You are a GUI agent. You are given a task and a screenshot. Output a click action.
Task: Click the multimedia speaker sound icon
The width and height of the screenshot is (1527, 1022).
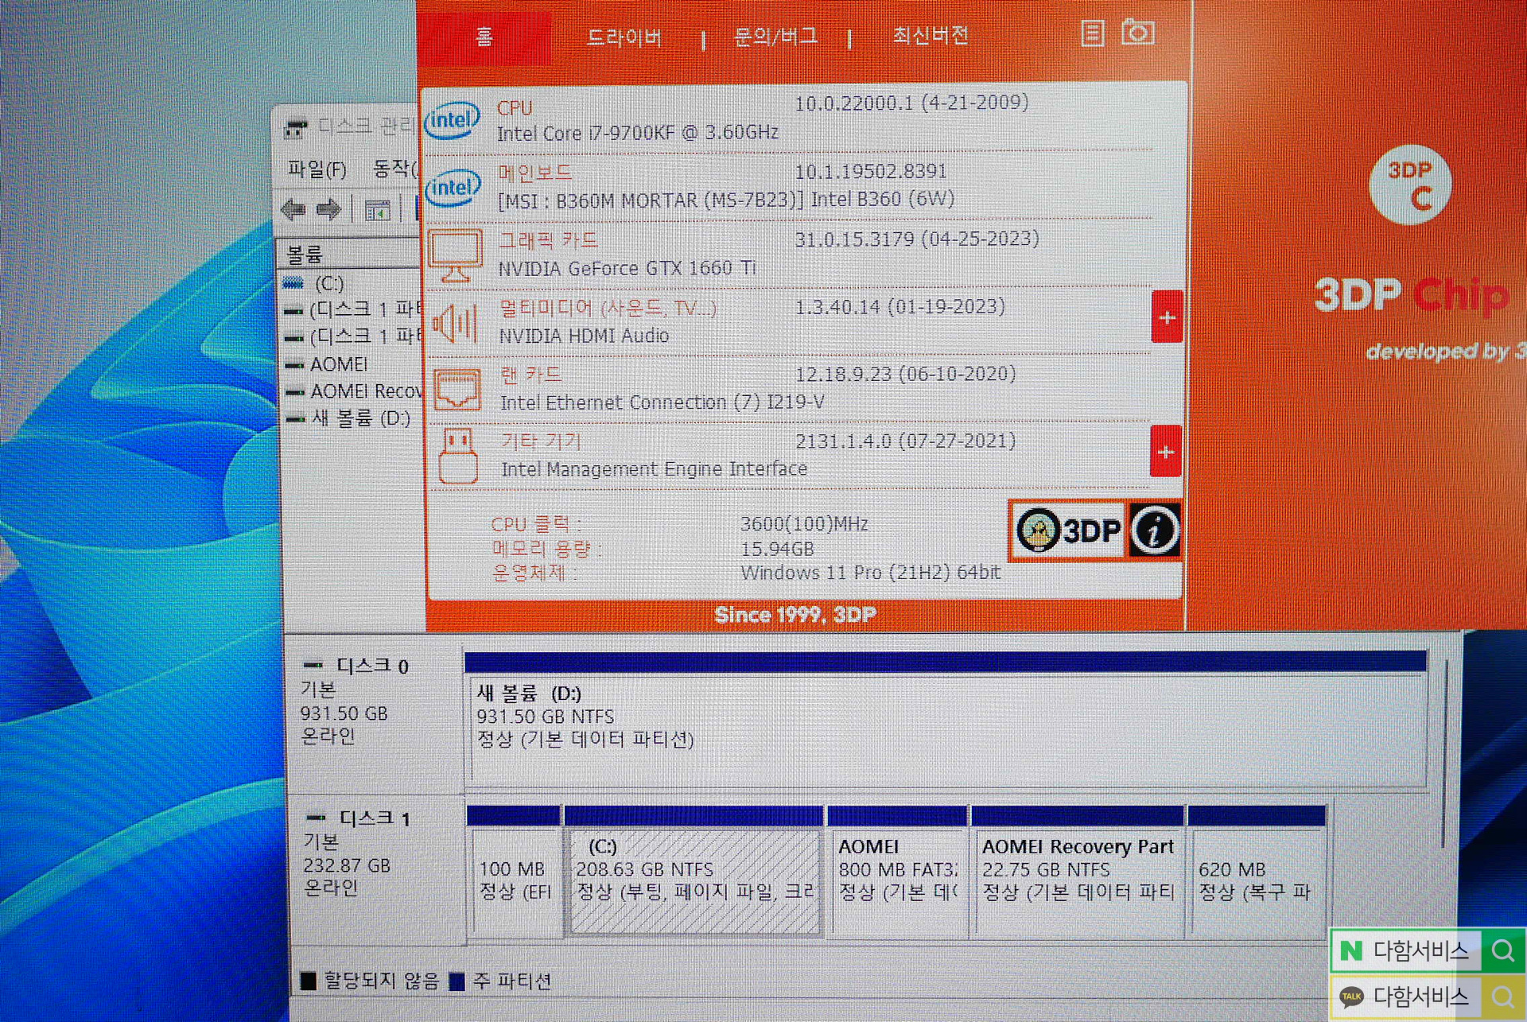tap(455, 323)
